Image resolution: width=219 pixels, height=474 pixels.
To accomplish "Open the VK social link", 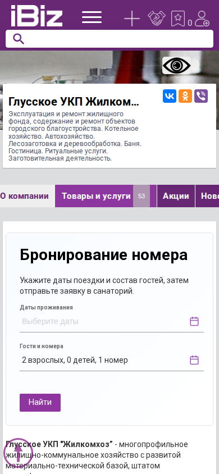I will pos(170,96).
